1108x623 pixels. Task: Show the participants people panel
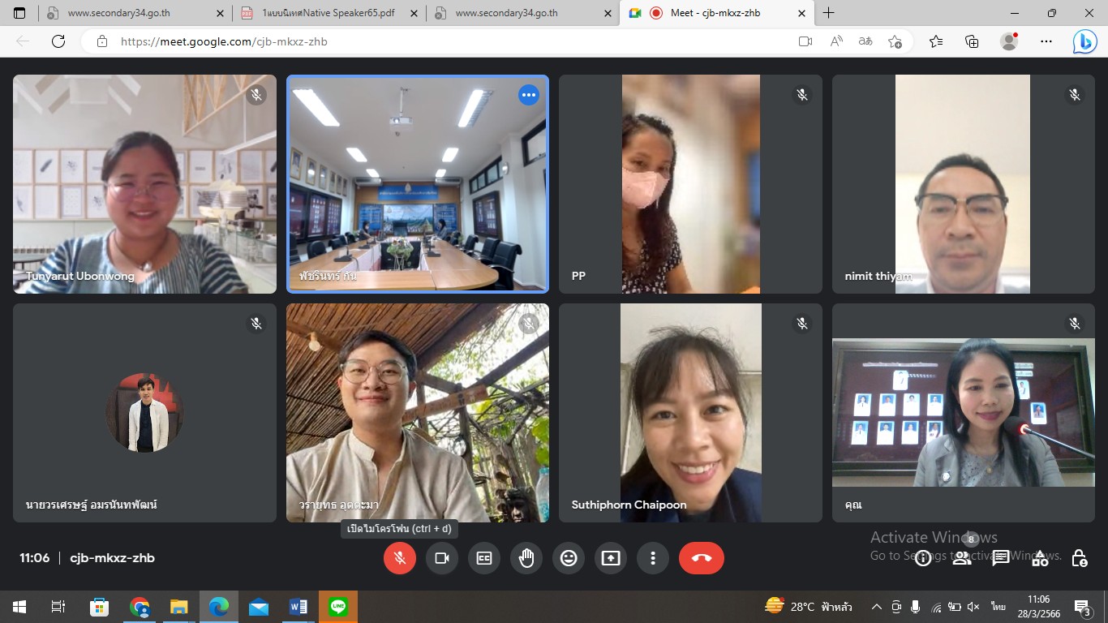pos(962,558)
